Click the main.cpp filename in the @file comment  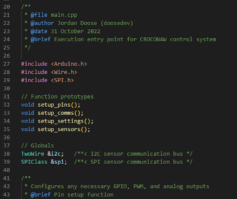click(64, 15)
